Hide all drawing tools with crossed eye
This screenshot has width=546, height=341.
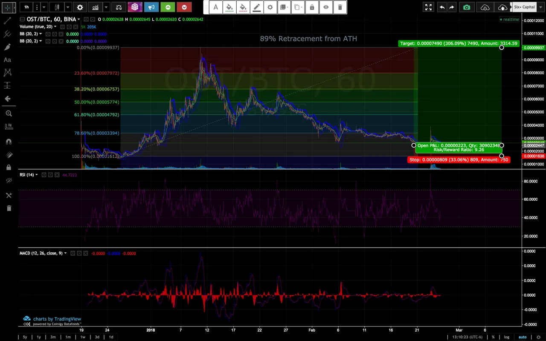click(x=9, y=181)
